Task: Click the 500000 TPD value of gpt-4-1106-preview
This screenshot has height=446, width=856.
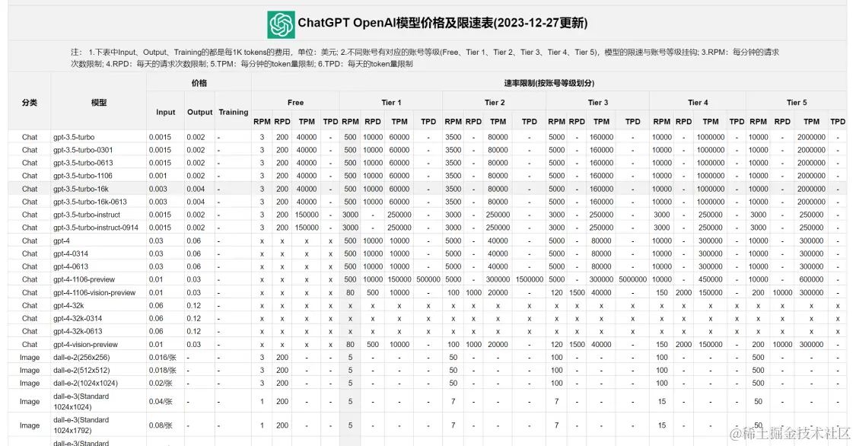Action: click(428, 279)
